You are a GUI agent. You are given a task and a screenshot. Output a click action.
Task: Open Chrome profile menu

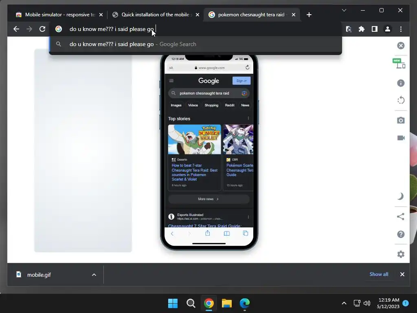[x=388, y=29]
